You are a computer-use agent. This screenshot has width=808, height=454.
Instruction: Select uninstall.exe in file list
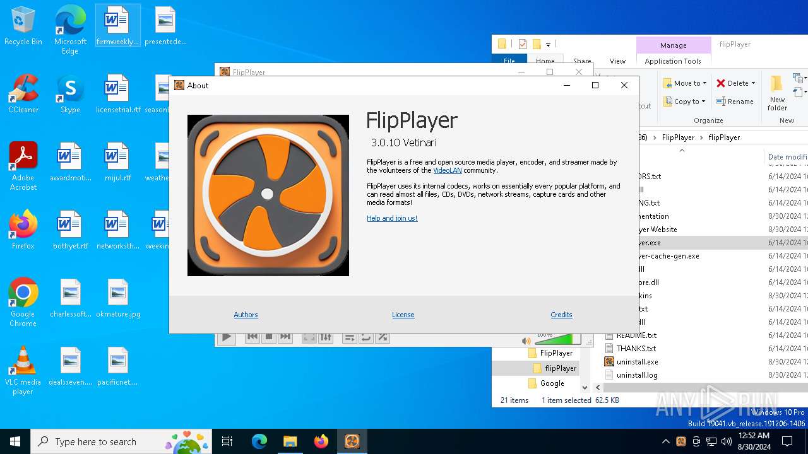tap(637, 362)
